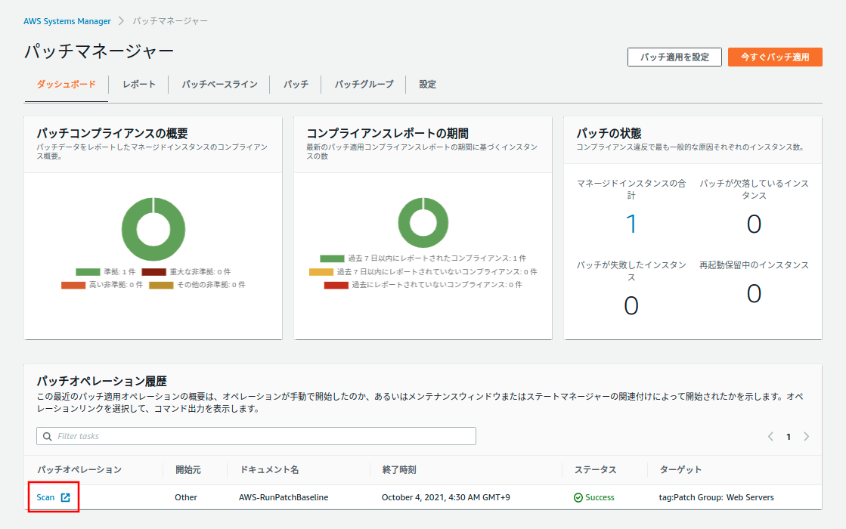Select the パッチグループ tab
Viewport: 846px width, 529px height.
point(364,85)
